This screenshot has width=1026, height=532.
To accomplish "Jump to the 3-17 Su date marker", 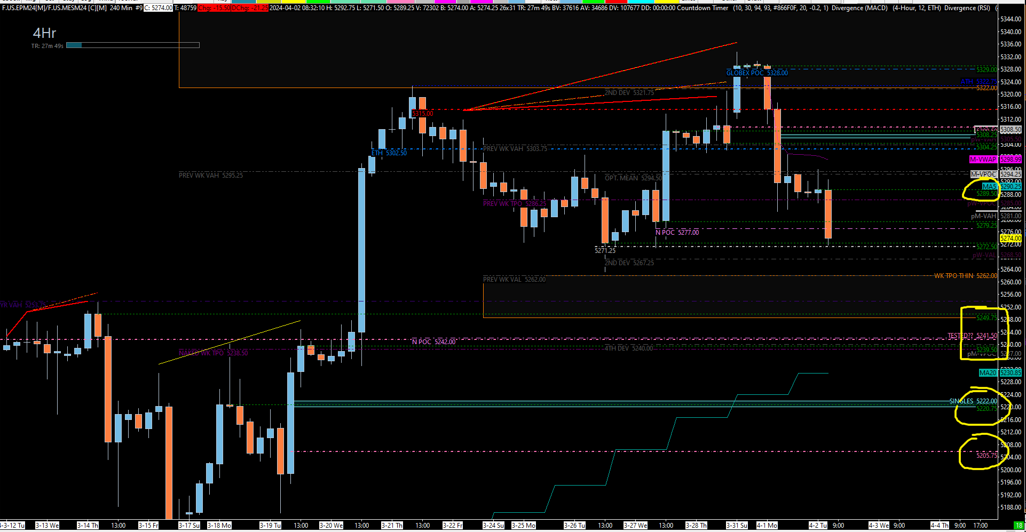I will (x=189, y=526).
